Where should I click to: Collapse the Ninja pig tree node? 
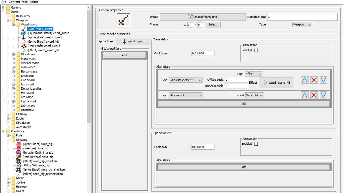[8, 140]
